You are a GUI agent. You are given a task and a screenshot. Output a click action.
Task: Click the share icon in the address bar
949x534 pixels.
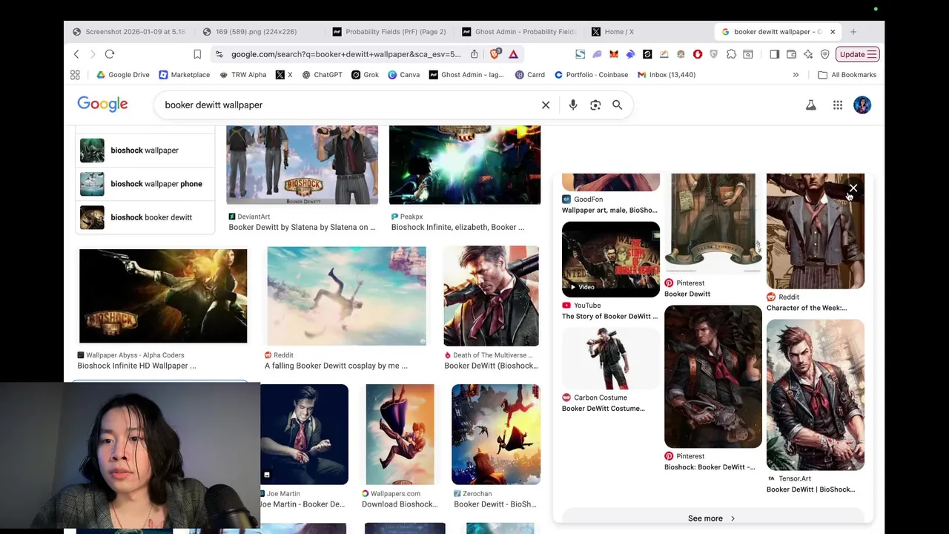tap(474, 54)
